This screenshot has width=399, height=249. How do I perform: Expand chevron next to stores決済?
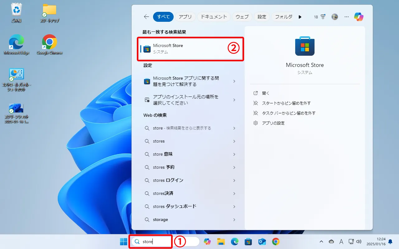point(234,194)
